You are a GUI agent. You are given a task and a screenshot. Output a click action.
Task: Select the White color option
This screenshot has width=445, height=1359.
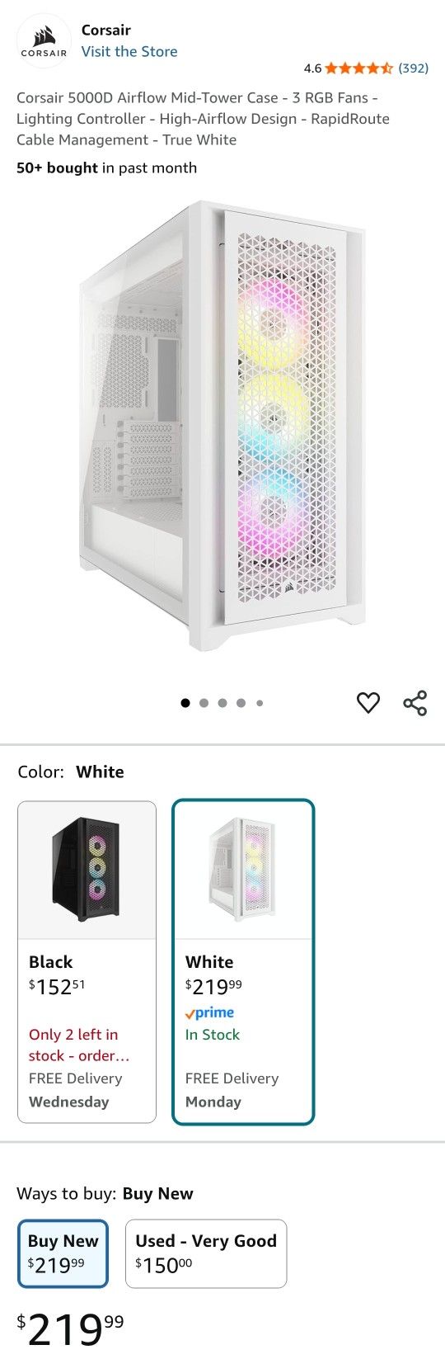243,962
